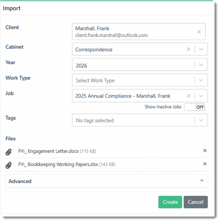The height and width of the screenshot is (220, 218).
Task: Open the Tags dropdown arrow
Action: point(201,120)
